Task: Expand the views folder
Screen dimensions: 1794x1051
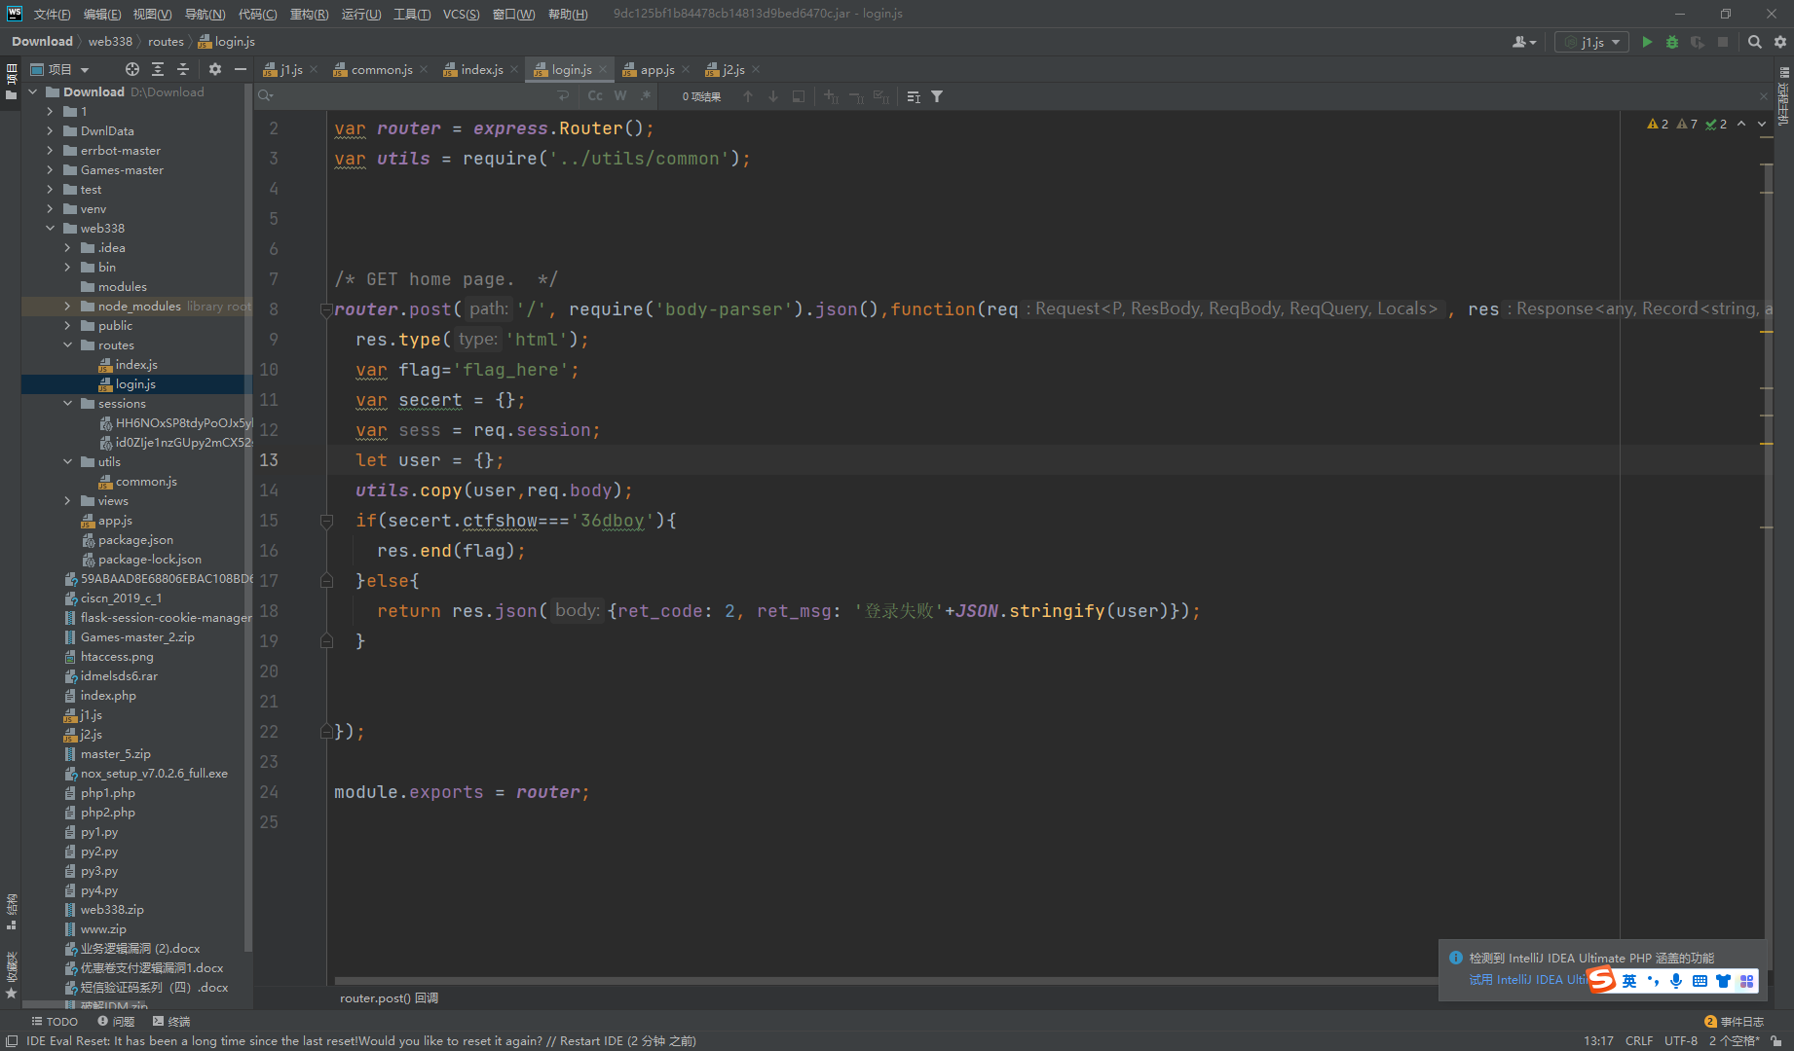Action: point(67,501)
